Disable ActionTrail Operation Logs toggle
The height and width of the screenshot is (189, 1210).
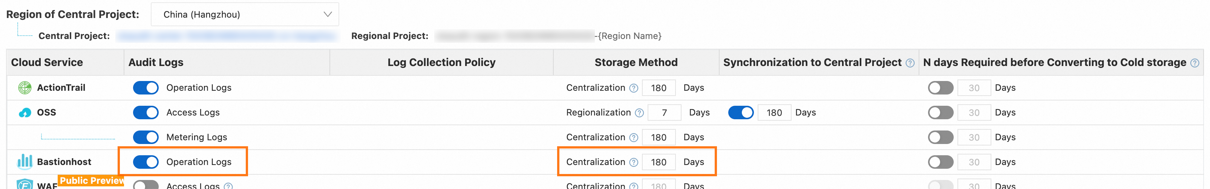(x=146, y=88)
